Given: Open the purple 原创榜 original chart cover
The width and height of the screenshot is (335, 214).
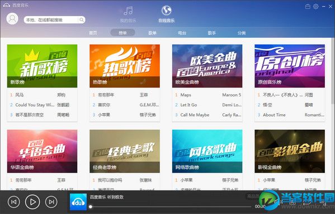Looking at the screenshot, I should click(290, 66).
